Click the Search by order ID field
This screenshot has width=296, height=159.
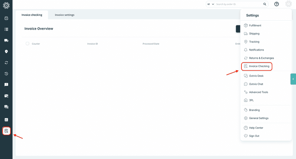click(x=239, y=4)
